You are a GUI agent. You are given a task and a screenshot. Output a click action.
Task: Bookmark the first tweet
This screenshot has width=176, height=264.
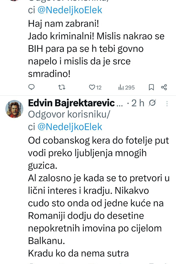click(x=151, y=87)
